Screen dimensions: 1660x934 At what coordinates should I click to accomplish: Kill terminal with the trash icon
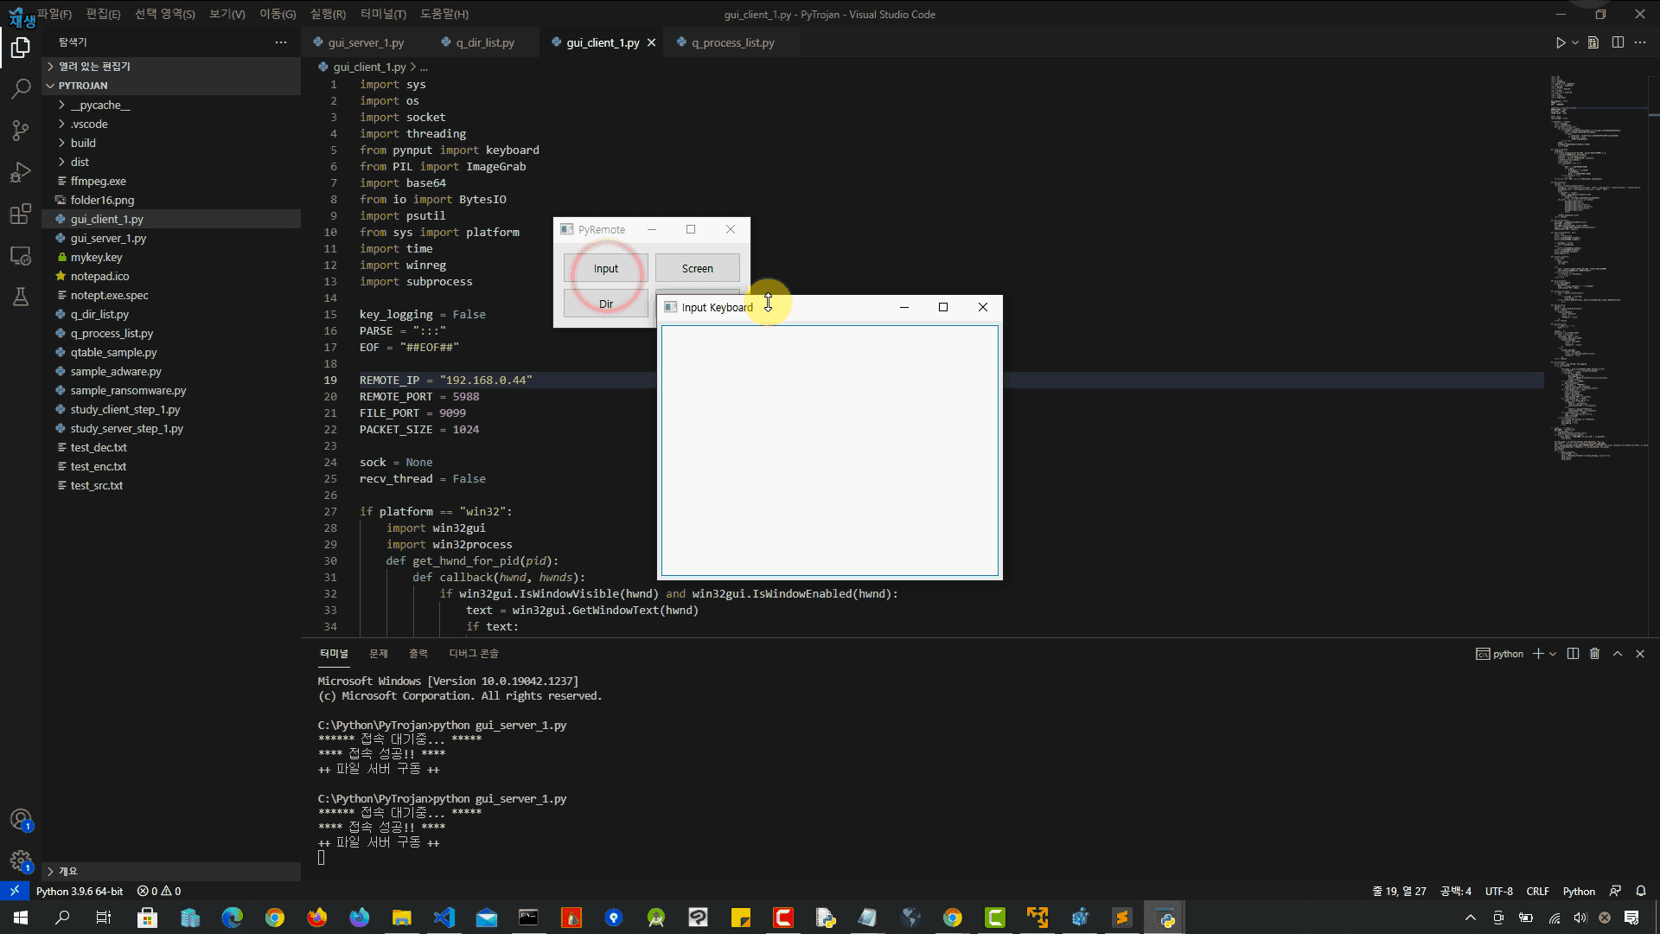click(x=1595, y=654)
